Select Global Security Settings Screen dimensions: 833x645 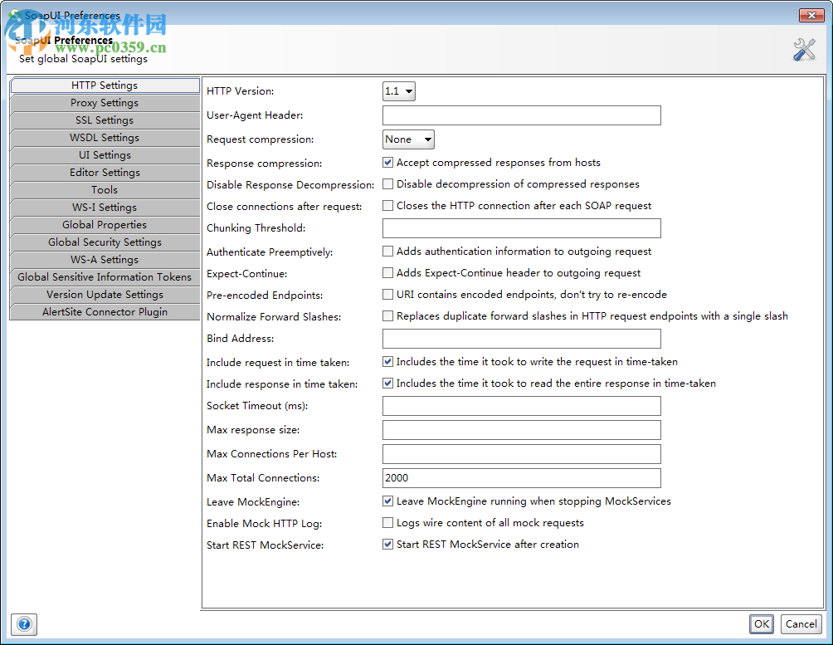tap(105, 242)
